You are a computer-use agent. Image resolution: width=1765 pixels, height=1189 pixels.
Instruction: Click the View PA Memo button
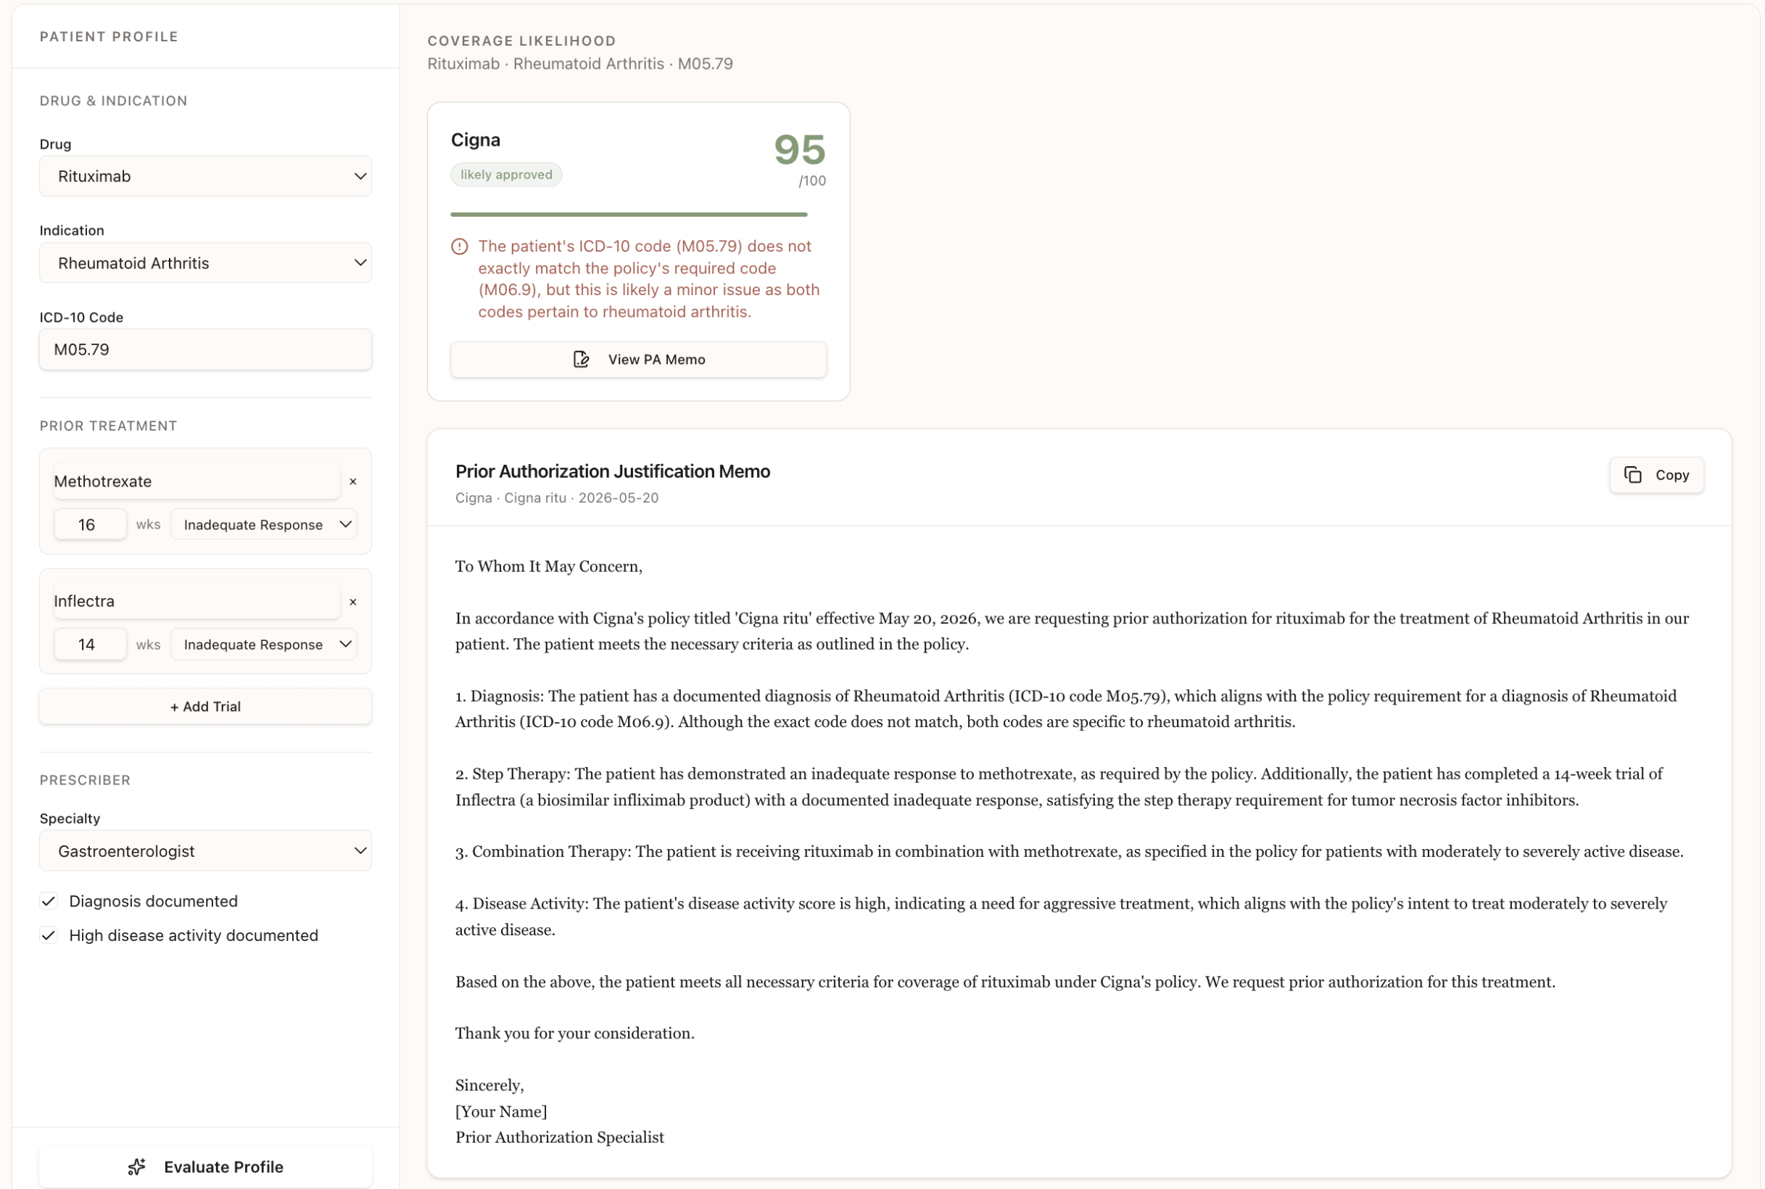point(638,360)
